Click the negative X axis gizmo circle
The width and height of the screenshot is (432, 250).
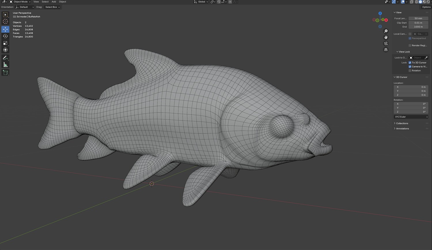point(374,20)
